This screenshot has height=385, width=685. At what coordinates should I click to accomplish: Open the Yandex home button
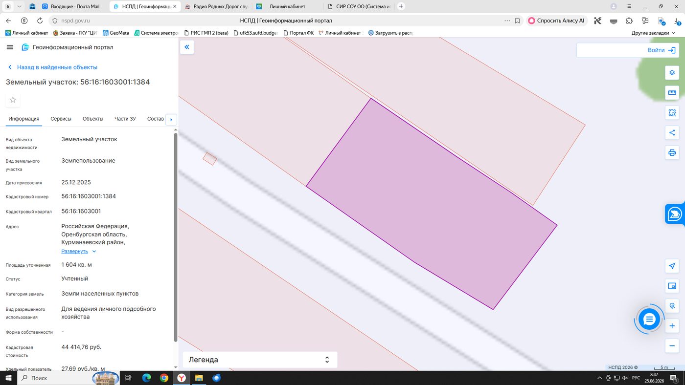coord(24,21)
